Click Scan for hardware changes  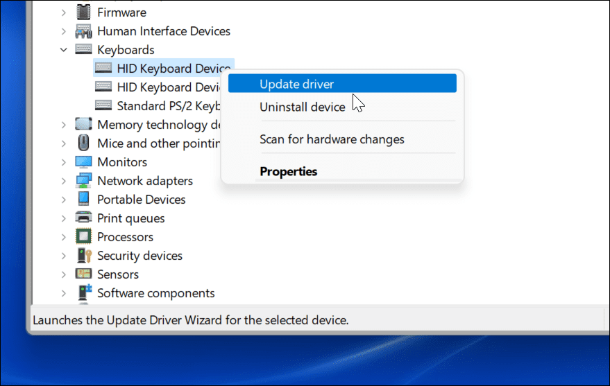click(332, 139)
